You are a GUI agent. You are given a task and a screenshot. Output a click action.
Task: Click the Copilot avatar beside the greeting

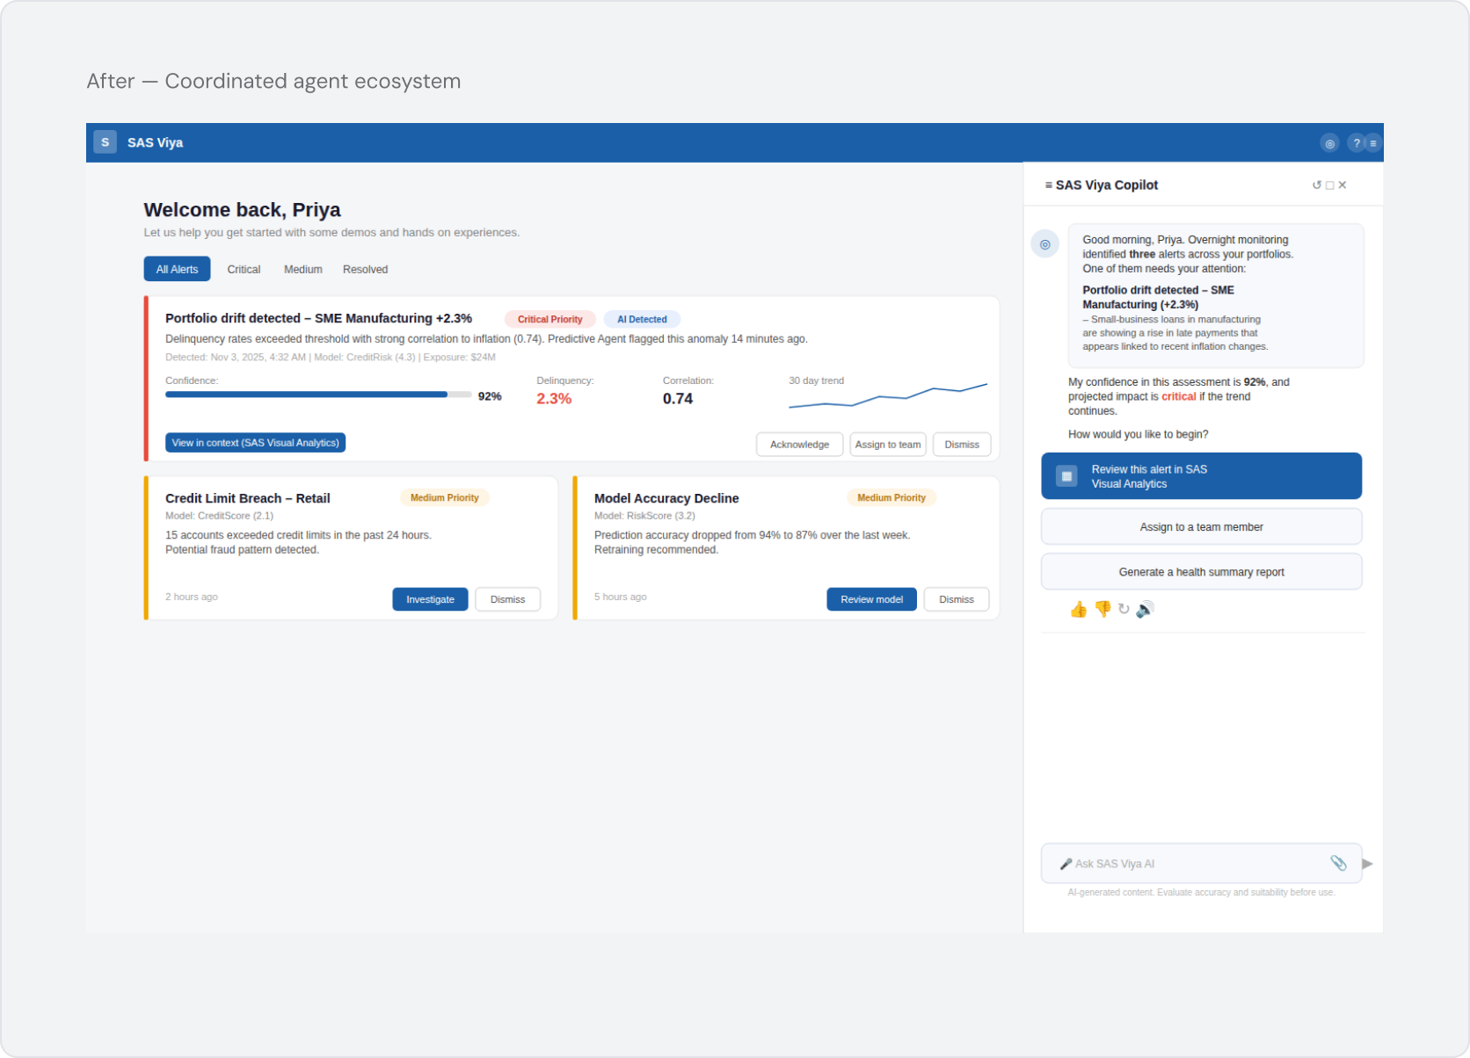click(x=1044, y=244)
